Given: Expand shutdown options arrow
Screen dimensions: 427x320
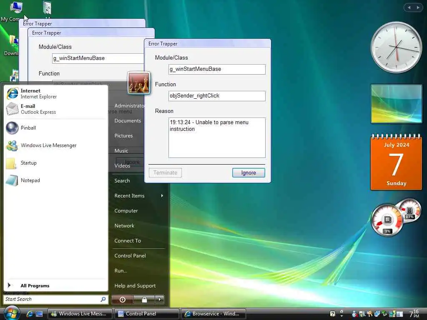Looking at the screenshot, I should tap(160, 300).
